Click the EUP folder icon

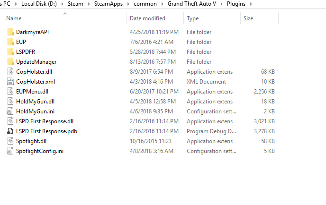click(x=10, y=42)
